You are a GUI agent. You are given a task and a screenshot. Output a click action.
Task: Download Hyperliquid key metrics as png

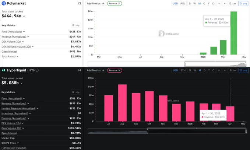tap(76, 92)
